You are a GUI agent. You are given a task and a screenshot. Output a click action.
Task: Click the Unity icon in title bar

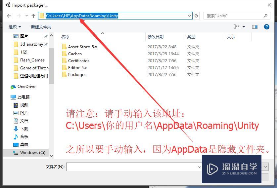point(8,5)
